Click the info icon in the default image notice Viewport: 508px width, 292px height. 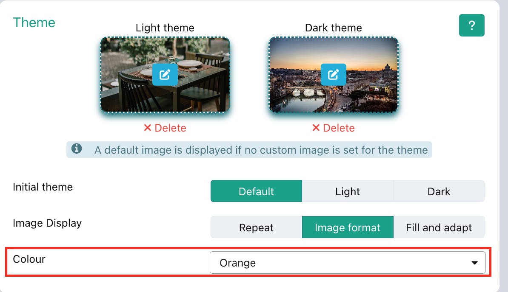[x=77, y=149]
